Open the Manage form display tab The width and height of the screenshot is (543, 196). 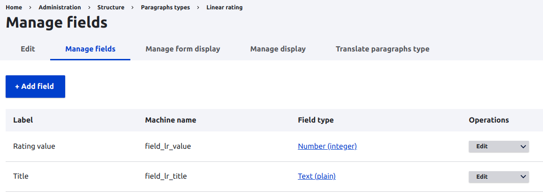click(182, 49)
